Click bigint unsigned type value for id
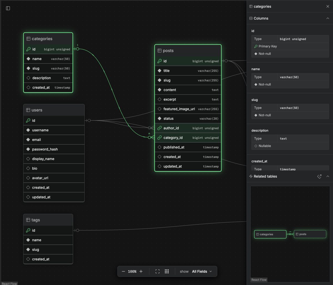Screen dimensions: 333x285 click(293, 39)
